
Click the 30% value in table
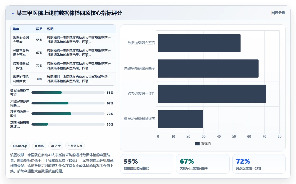[39, 79]
